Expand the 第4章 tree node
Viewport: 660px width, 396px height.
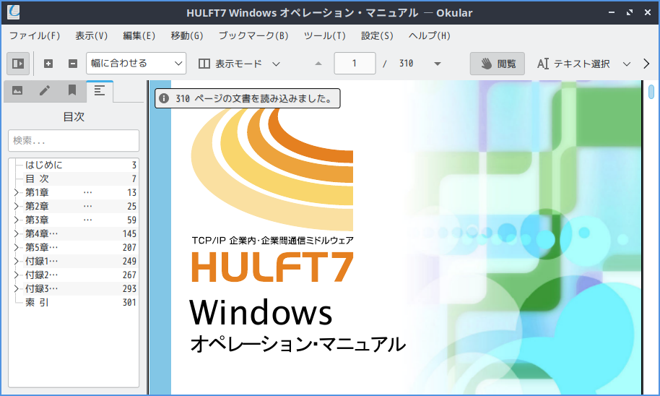(16, 234)
